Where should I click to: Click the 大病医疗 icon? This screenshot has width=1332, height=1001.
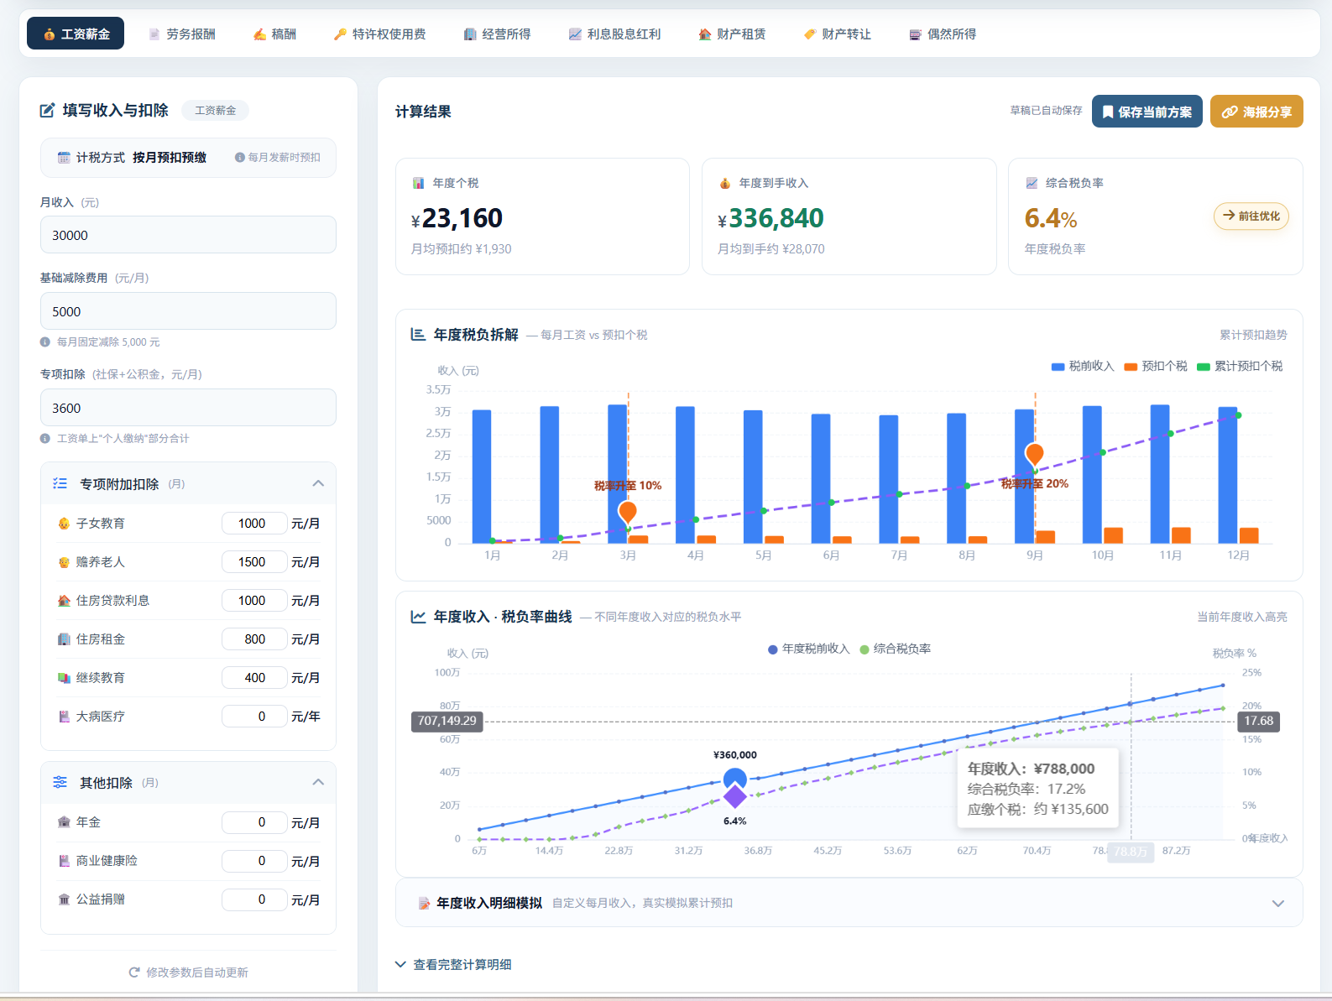click(x=64, y=717)
